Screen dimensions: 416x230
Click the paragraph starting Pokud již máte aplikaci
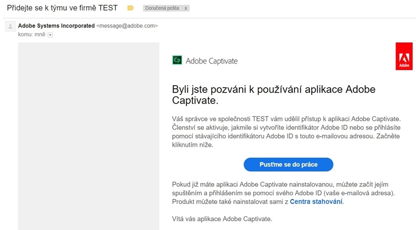pos(283,193)
